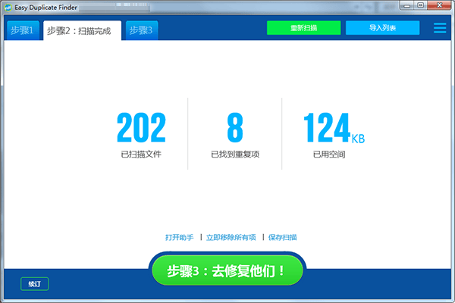This screenshot has height=303, width=455.
Task: Click the 已找到重复项 label
Action: [x=234, y=155]
